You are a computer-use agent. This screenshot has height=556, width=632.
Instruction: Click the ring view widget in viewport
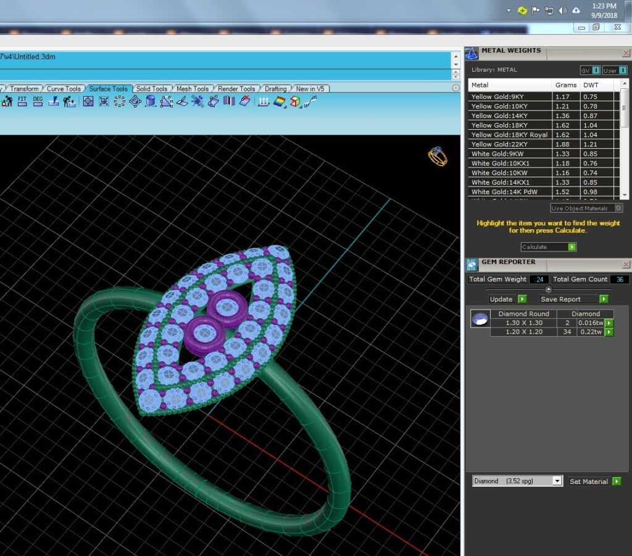[x=438, y=156]
